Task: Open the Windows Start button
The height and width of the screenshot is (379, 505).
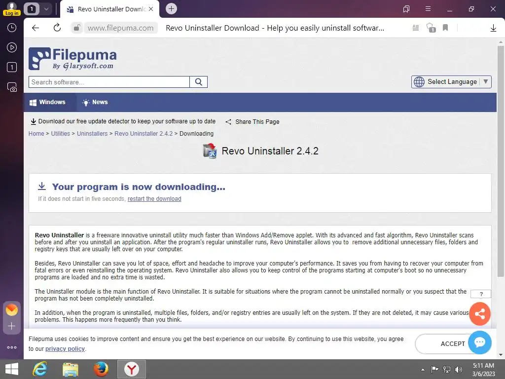Action: [x=12, y=369]
